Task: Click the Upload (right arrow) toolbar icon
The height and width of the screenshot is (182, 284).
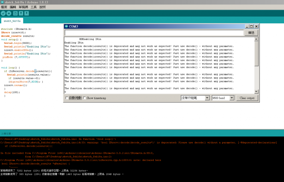Action: (9, 13)
